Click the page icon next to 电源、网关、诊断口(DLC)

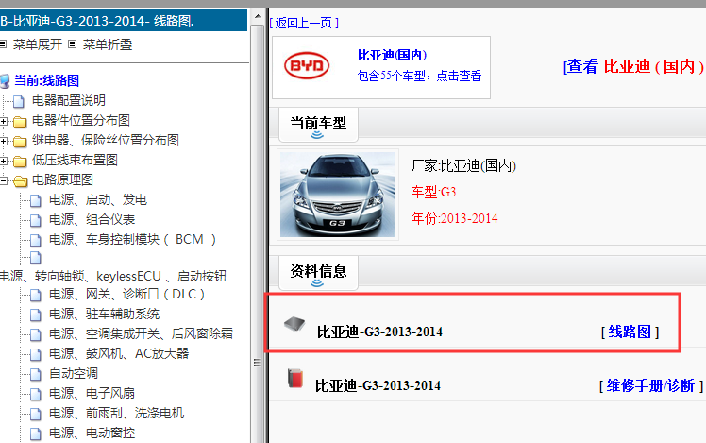pos(36,295)
